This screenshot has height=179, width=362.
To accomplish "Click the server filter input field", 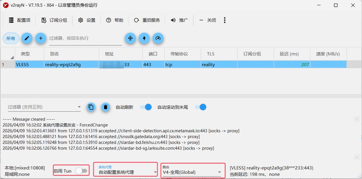I will pos(85,38).
